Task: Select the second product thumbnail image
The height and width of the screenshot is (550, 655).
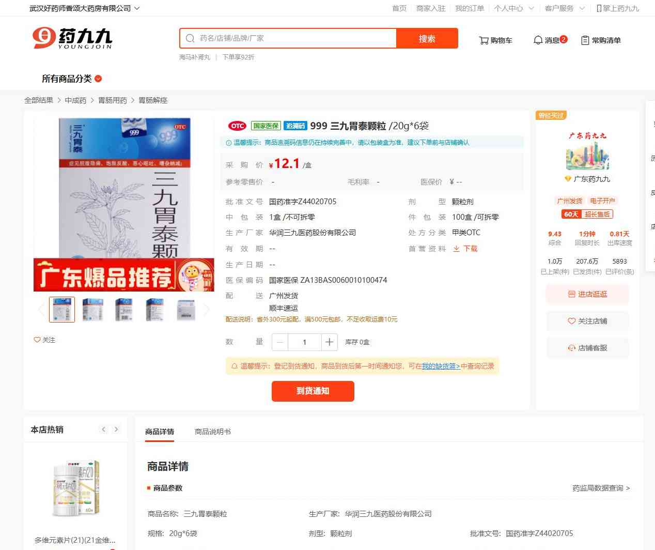Action: coord(93,310)
